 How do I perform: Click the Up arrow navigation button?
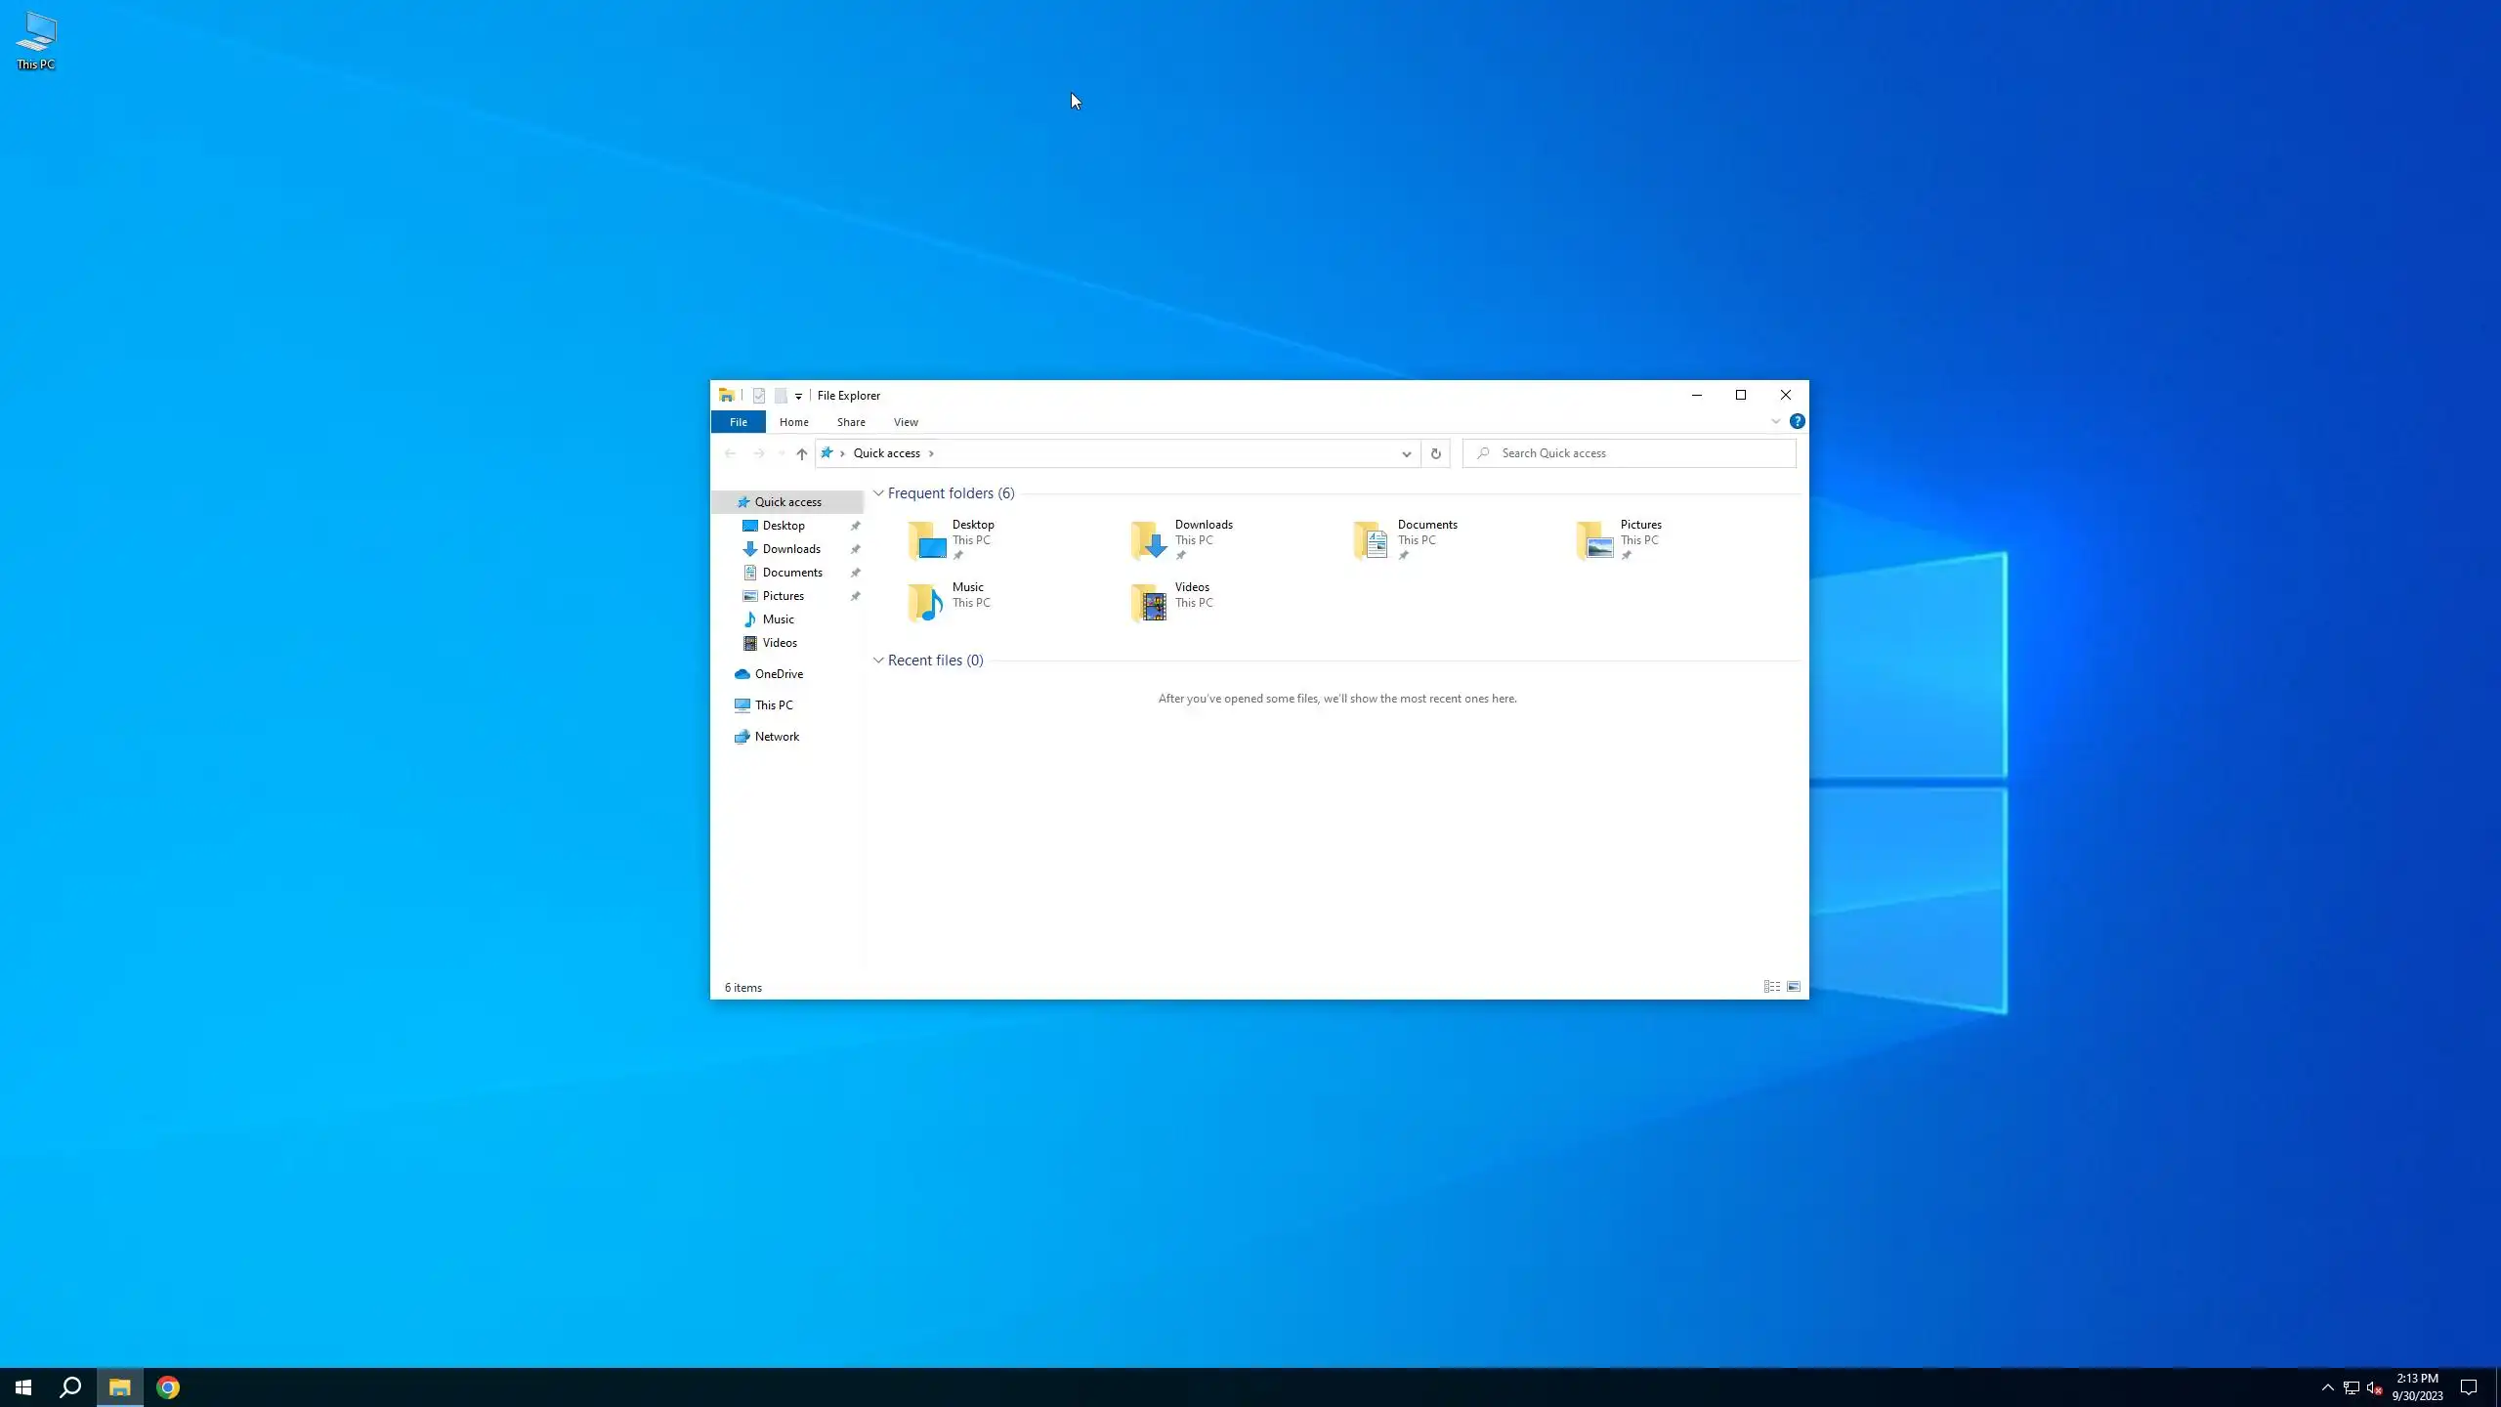pos(801,453)
